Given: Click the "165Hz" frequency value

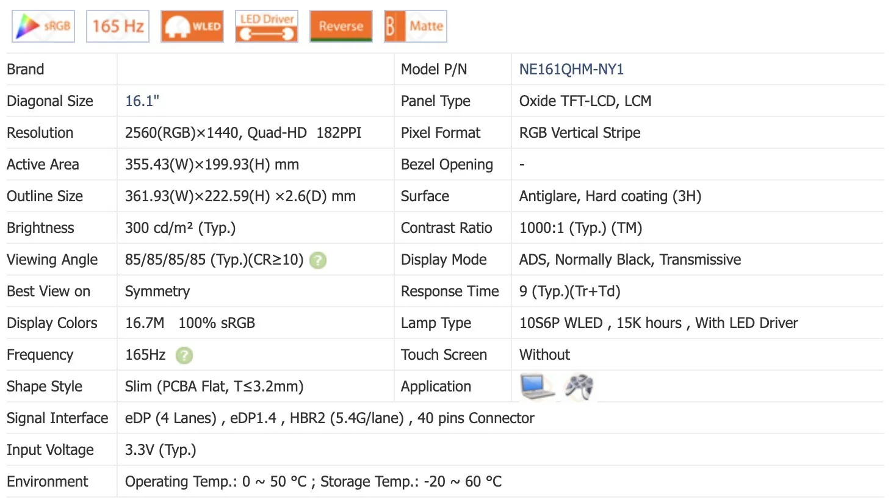Looking at the screenshot, I should [x=145, y=355].
